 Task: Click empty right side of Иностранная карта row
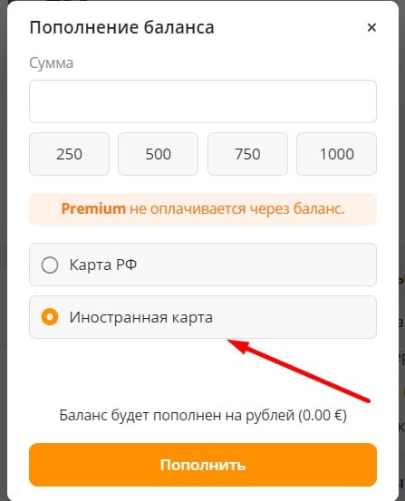coord(294,317)
